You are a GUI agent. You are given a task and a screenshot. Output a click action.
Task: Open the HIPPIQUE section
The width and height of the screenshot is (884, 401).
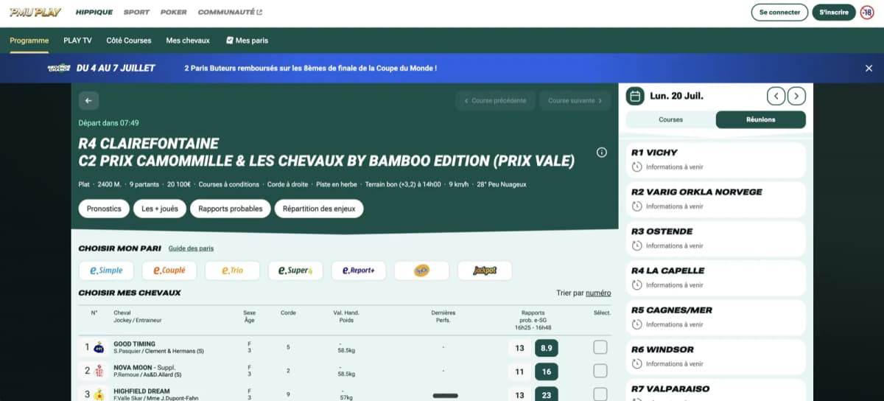(94, 13)
